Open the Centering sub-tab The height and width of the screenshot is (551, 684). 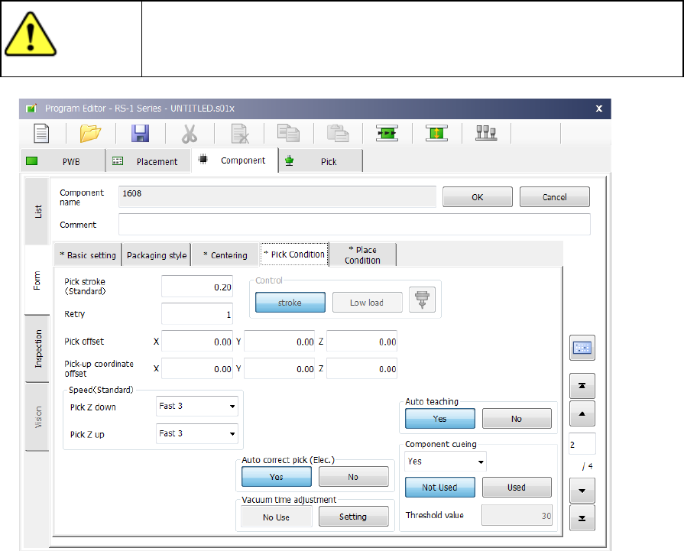tap(225, 255)
